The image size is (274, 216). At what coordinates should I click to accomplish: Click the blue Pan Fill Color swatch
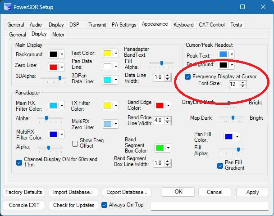click(x=229, y=137)
